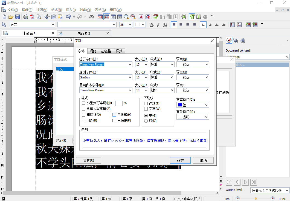Open print preview with the page-magnifier icon

pyautogui.click(x=39, y=17)
